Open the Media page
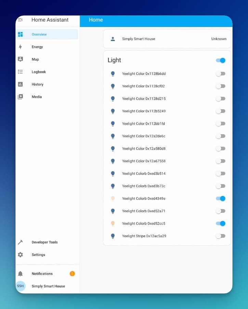248x309 pixels. tap(47, 97)
